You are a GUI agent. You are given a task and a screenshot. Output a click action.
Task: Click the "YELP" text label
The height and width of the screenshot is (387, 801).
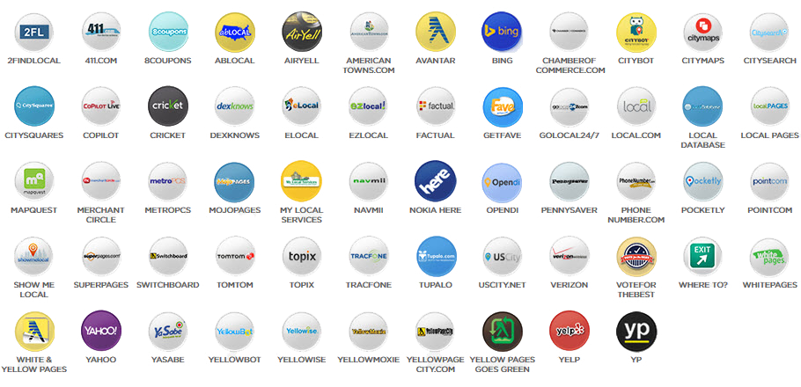pos(570,360)
